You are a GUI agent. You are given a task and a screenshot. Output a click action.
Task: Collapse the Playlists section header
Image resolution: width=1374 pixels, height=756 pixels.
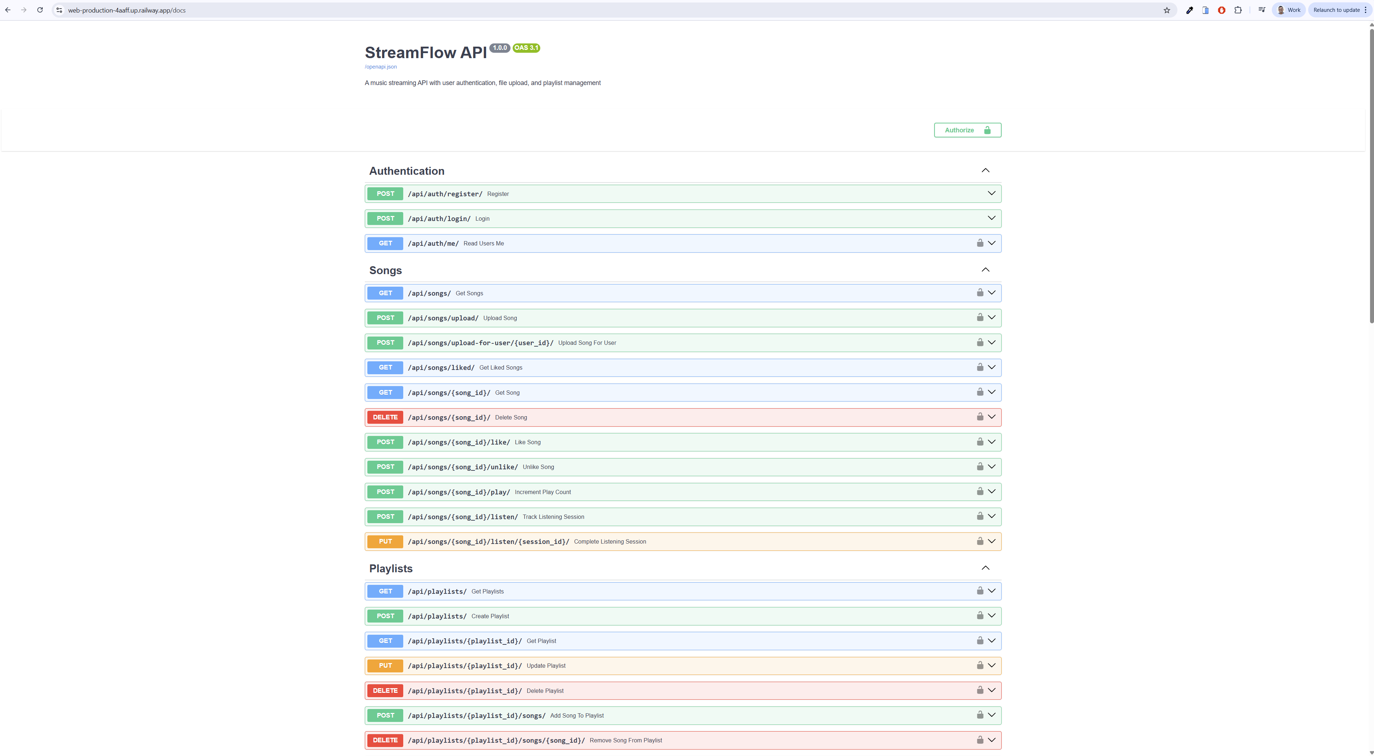click(x=985, y=568)
